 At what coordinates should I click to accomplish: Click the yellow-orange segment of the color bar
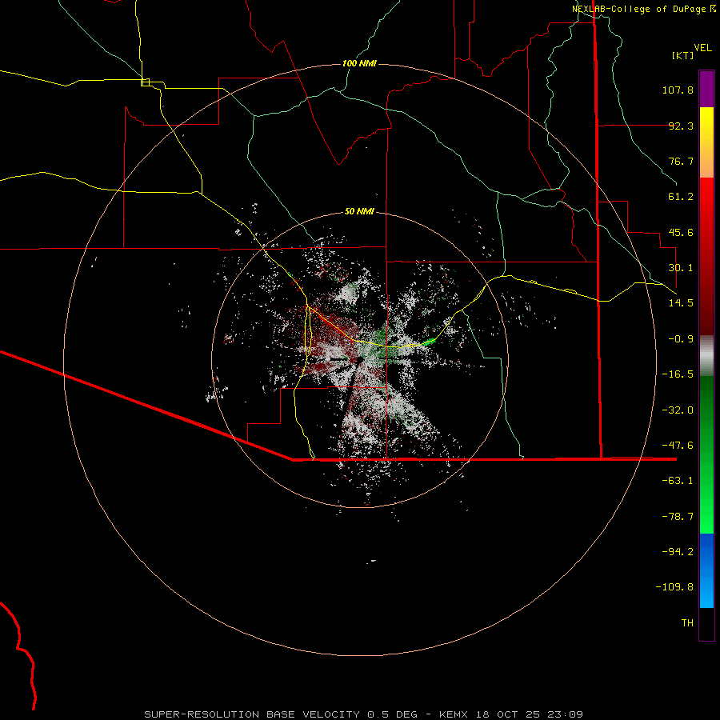click(x=706, y=142)
